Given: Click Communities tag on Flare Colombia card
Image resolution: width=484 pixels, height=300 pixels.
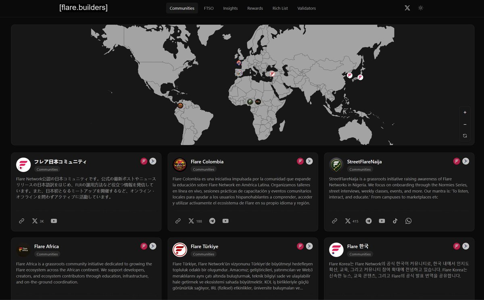Looking at the screenshot, I should (x=204, y=170).
